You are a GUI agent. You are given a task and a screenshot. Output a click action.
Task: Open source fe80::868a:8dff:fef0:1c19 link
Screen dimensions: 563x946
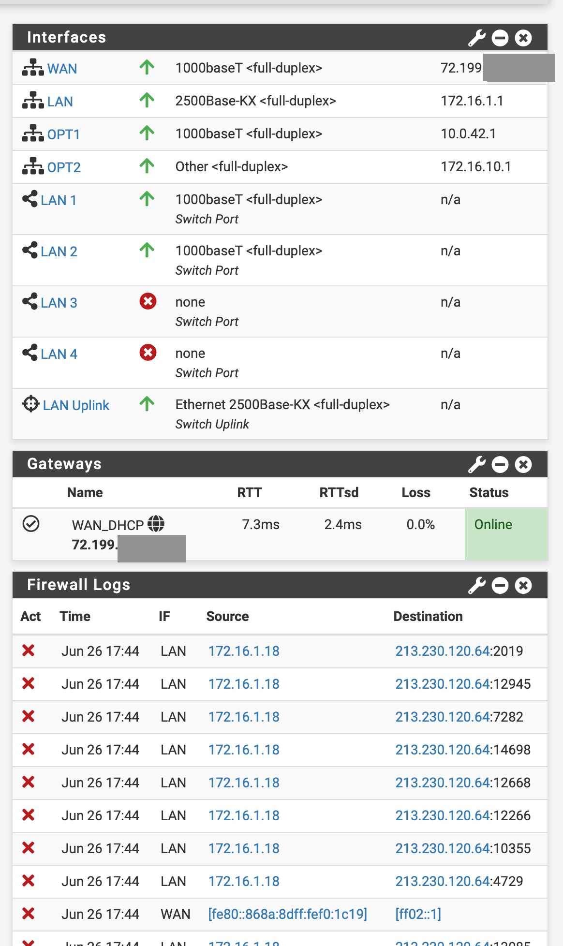(x=288, y=914)
